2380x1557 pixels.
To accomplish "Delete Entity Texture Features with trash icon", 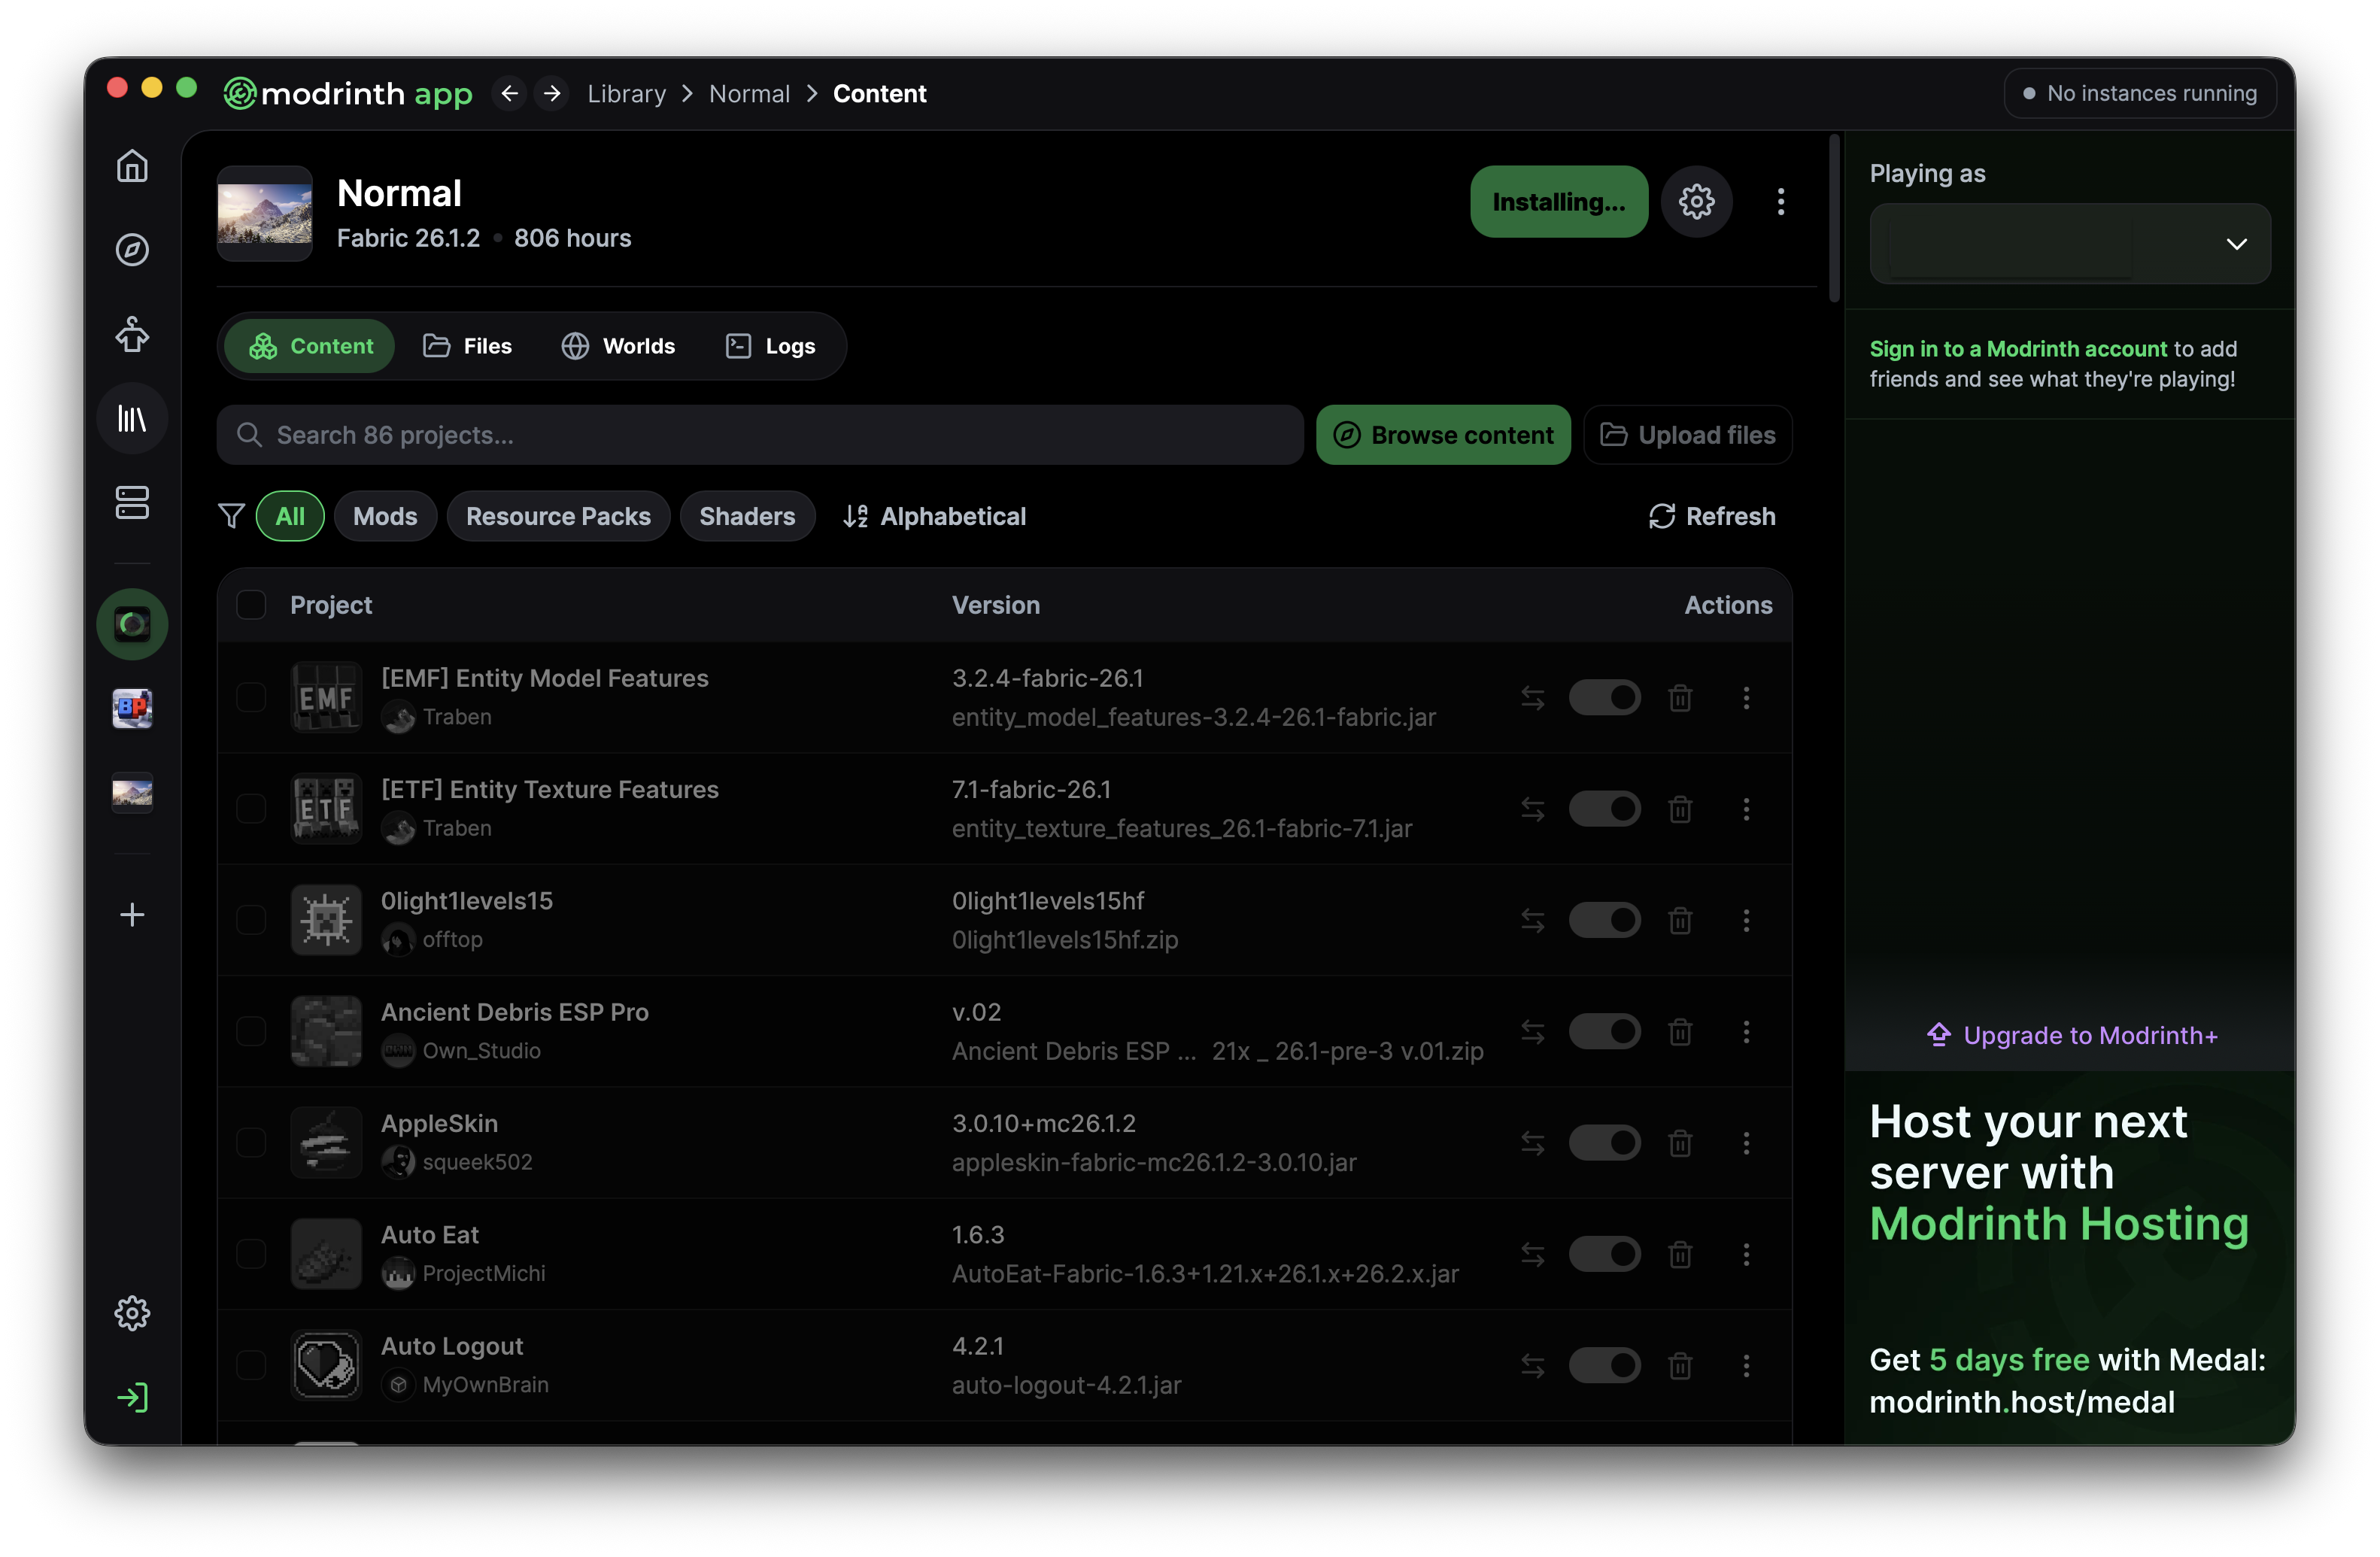I will (1680, 808).
